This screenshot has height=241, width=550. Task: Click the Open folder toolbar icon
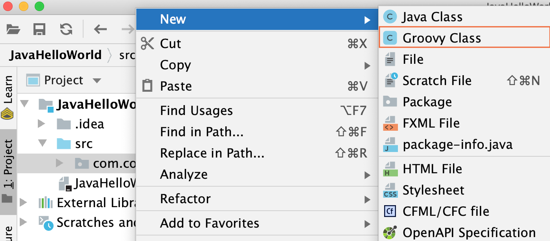13,29
